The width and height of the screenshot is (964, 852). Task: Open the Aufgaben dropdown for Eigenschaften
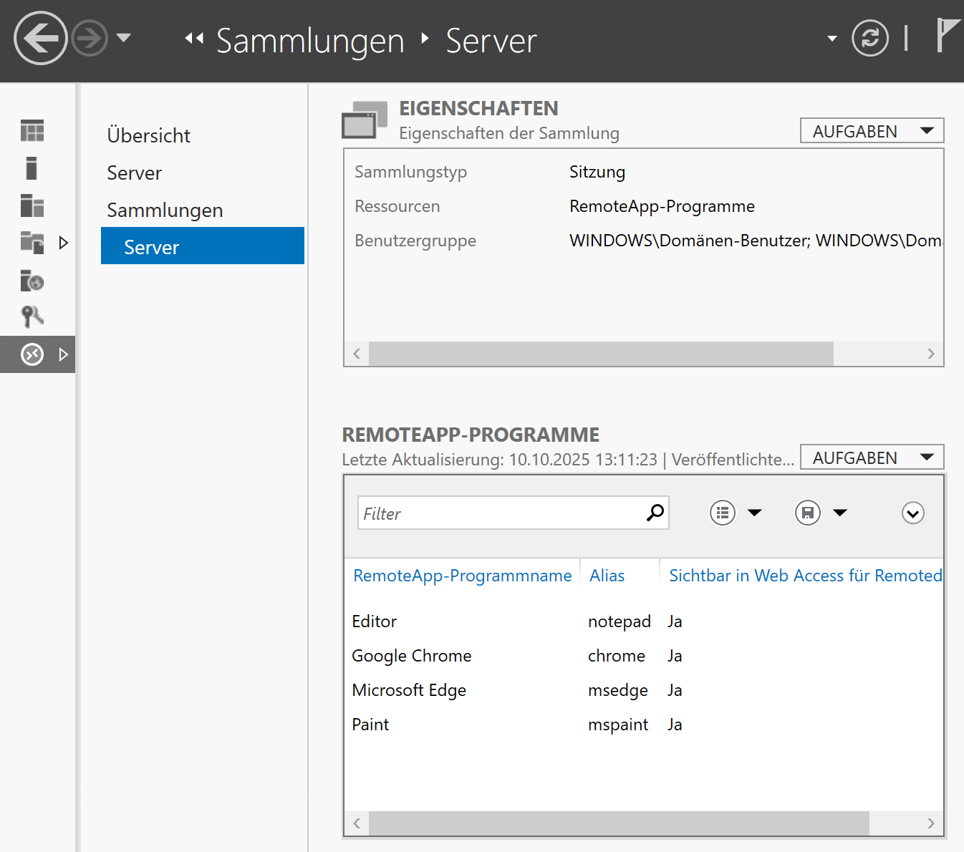point(872,131)
